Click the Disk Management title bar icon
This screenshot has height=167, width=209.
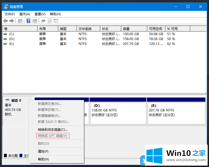6,7
